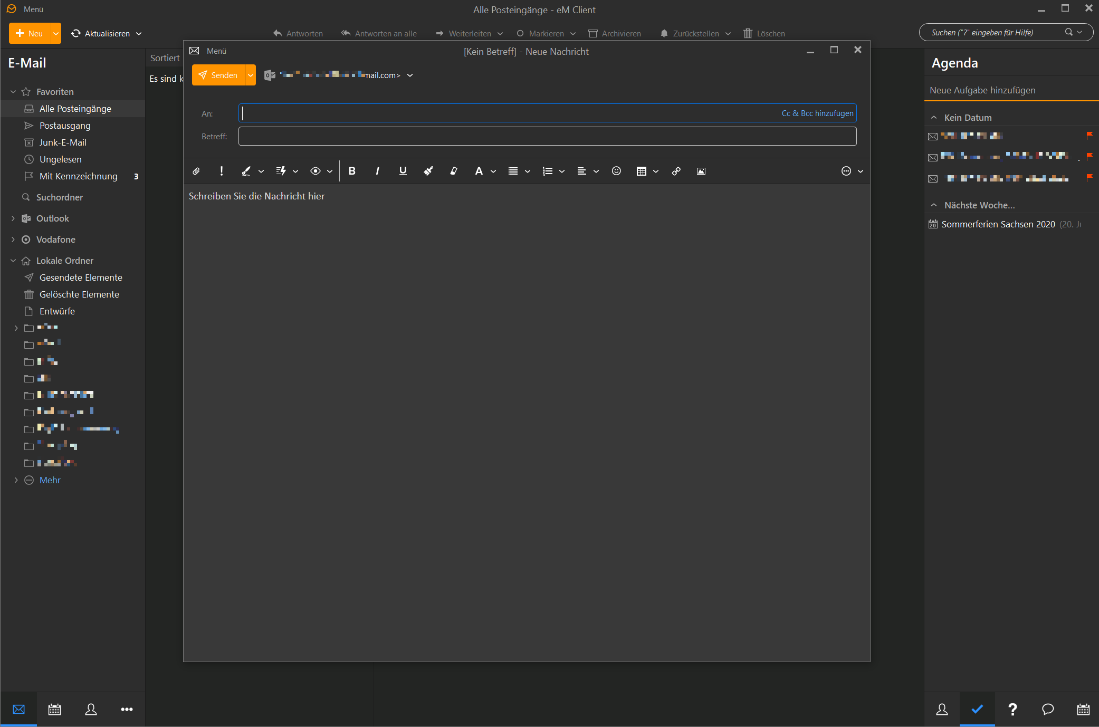The image size is (1099, 727).
Task: Toggle bold formatting
Action: click(352, 171)
